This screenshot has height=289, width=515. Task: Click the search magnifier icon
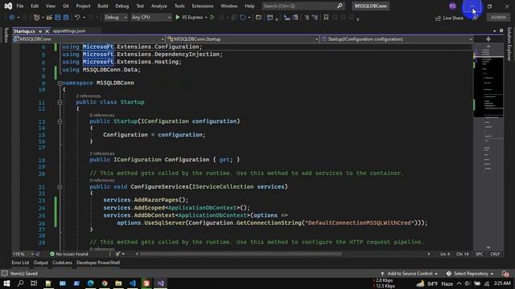coord(340,6)
